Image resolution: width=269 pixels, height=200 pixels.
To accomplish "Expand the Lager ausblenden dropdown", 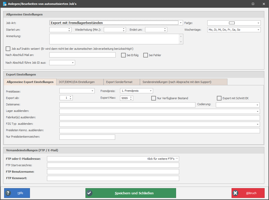I will pyautogui.click(x=257, y=111).
